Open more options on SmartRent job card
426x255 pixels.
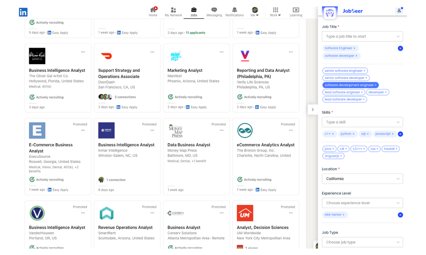pyautogui.click(x=152, y=213)
